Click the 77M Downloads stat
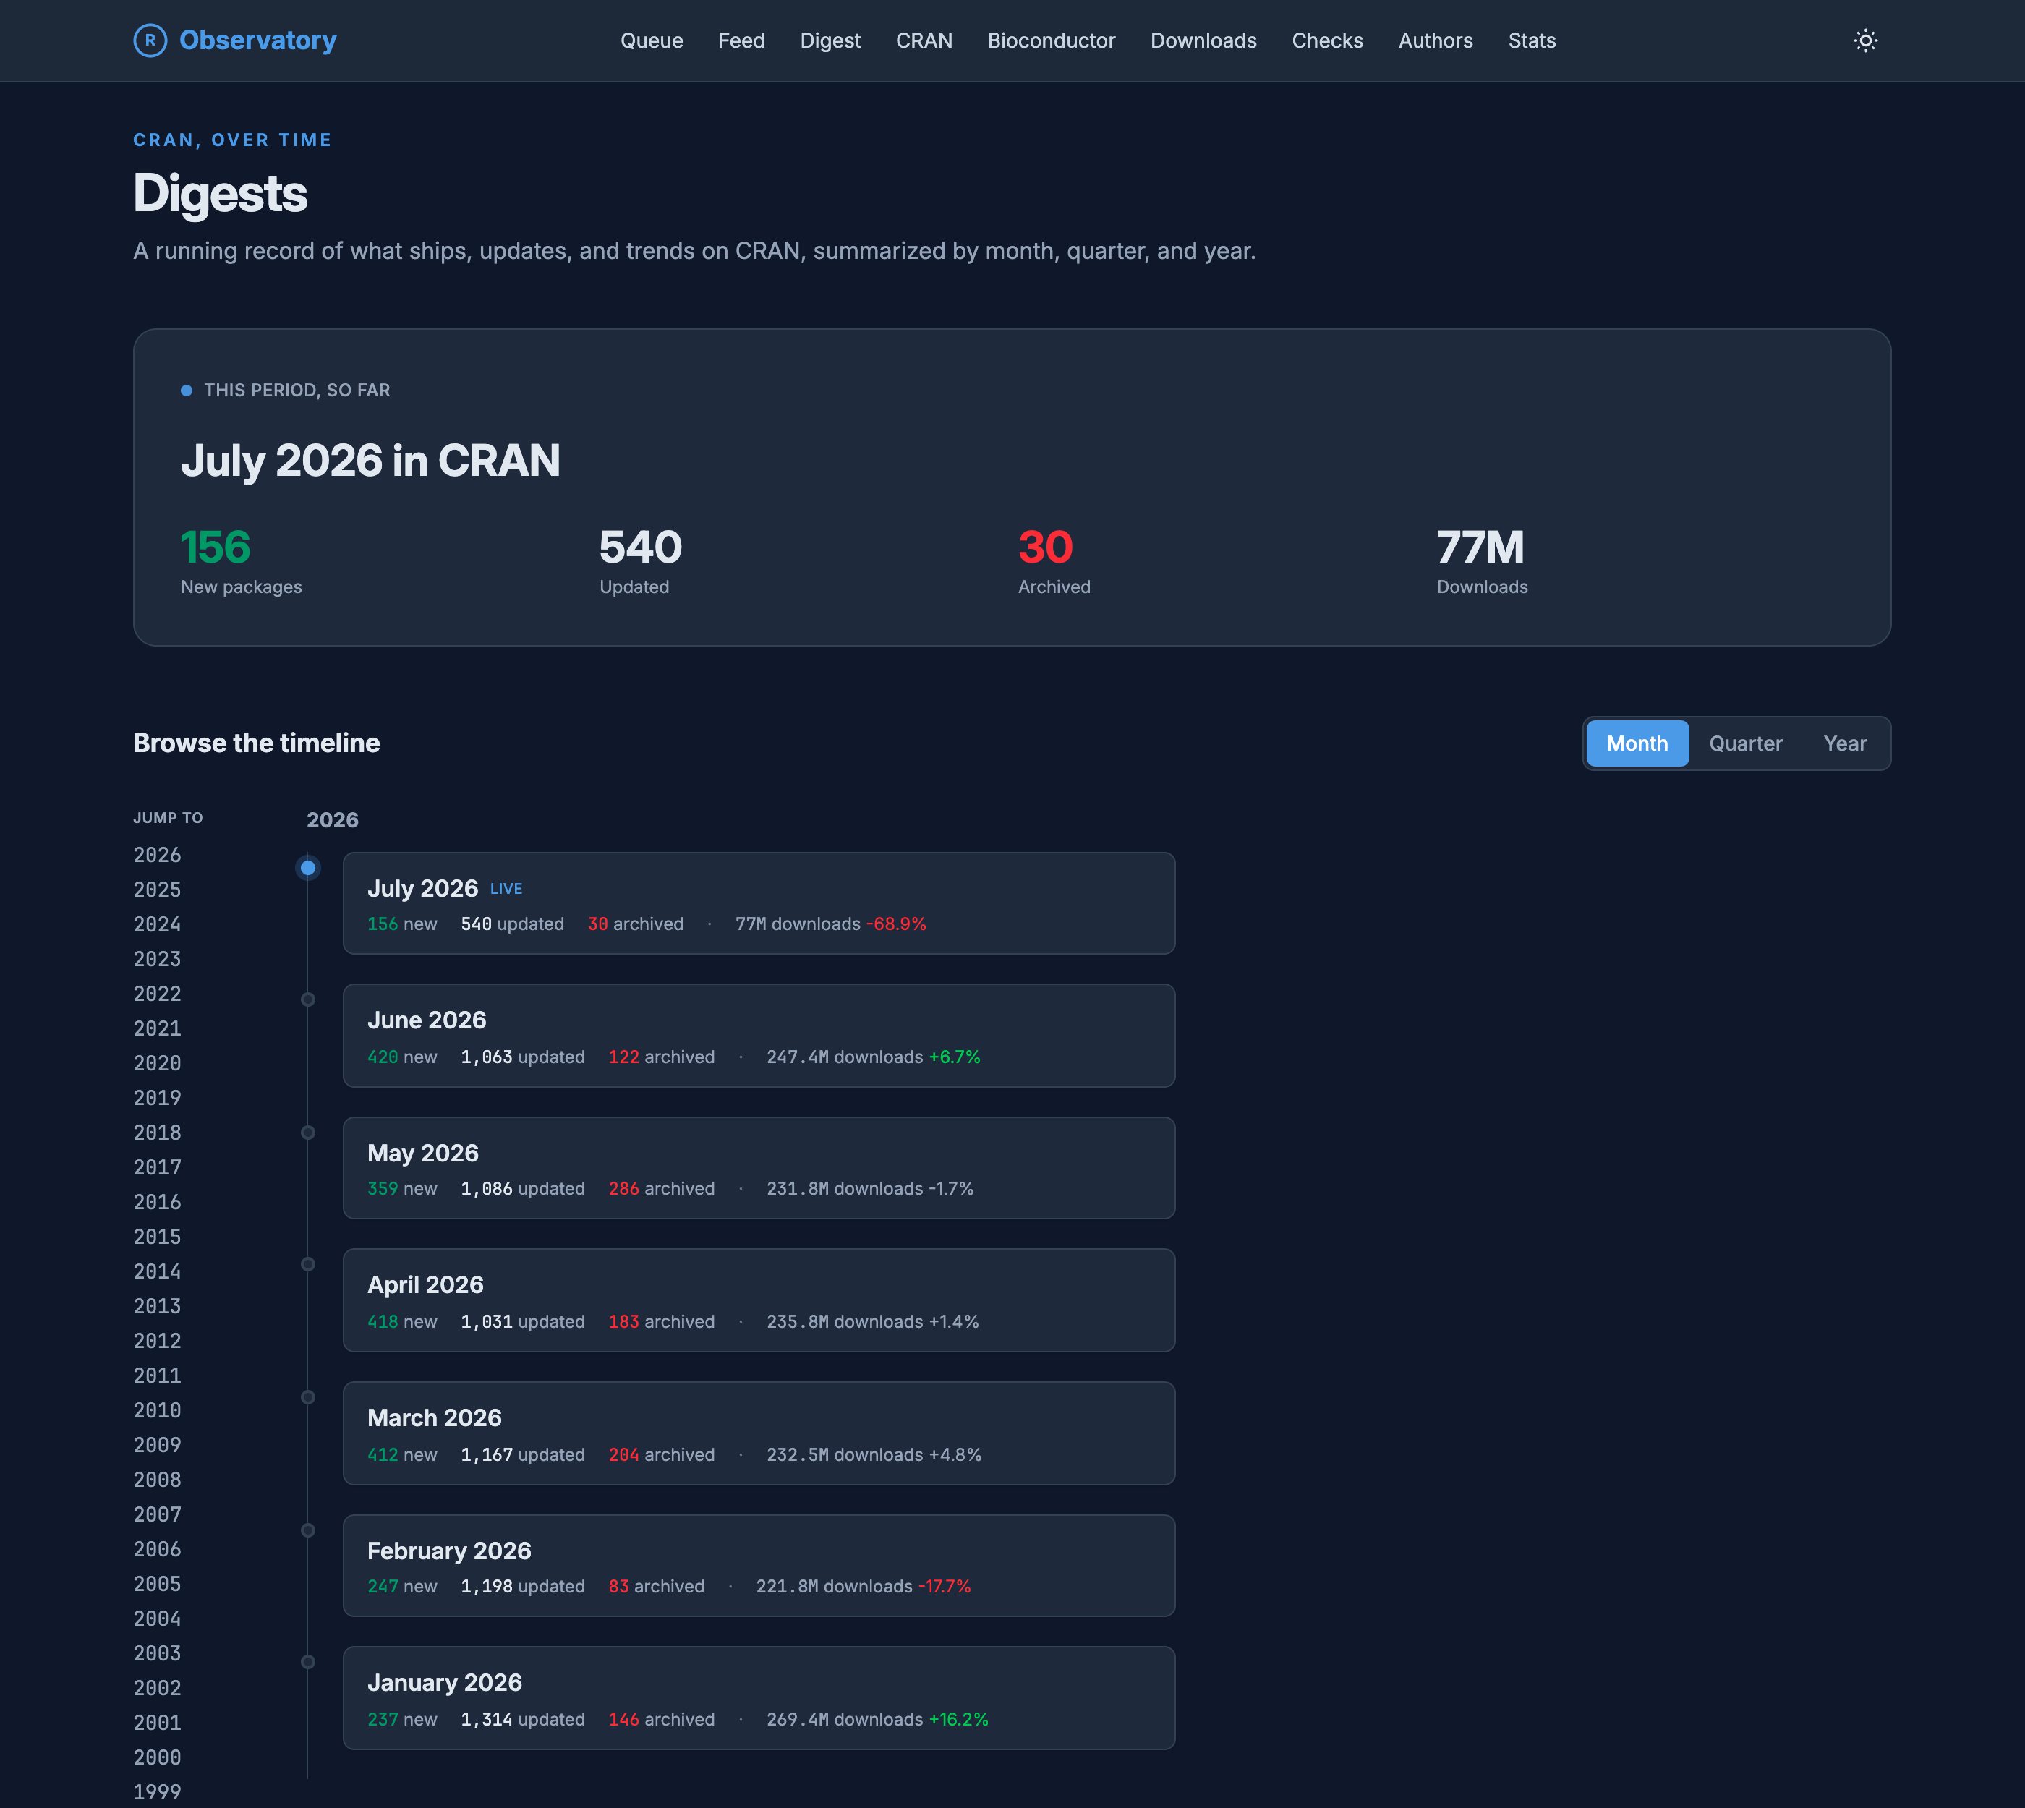The image size is (2025, 1808). click(1483, 561)
